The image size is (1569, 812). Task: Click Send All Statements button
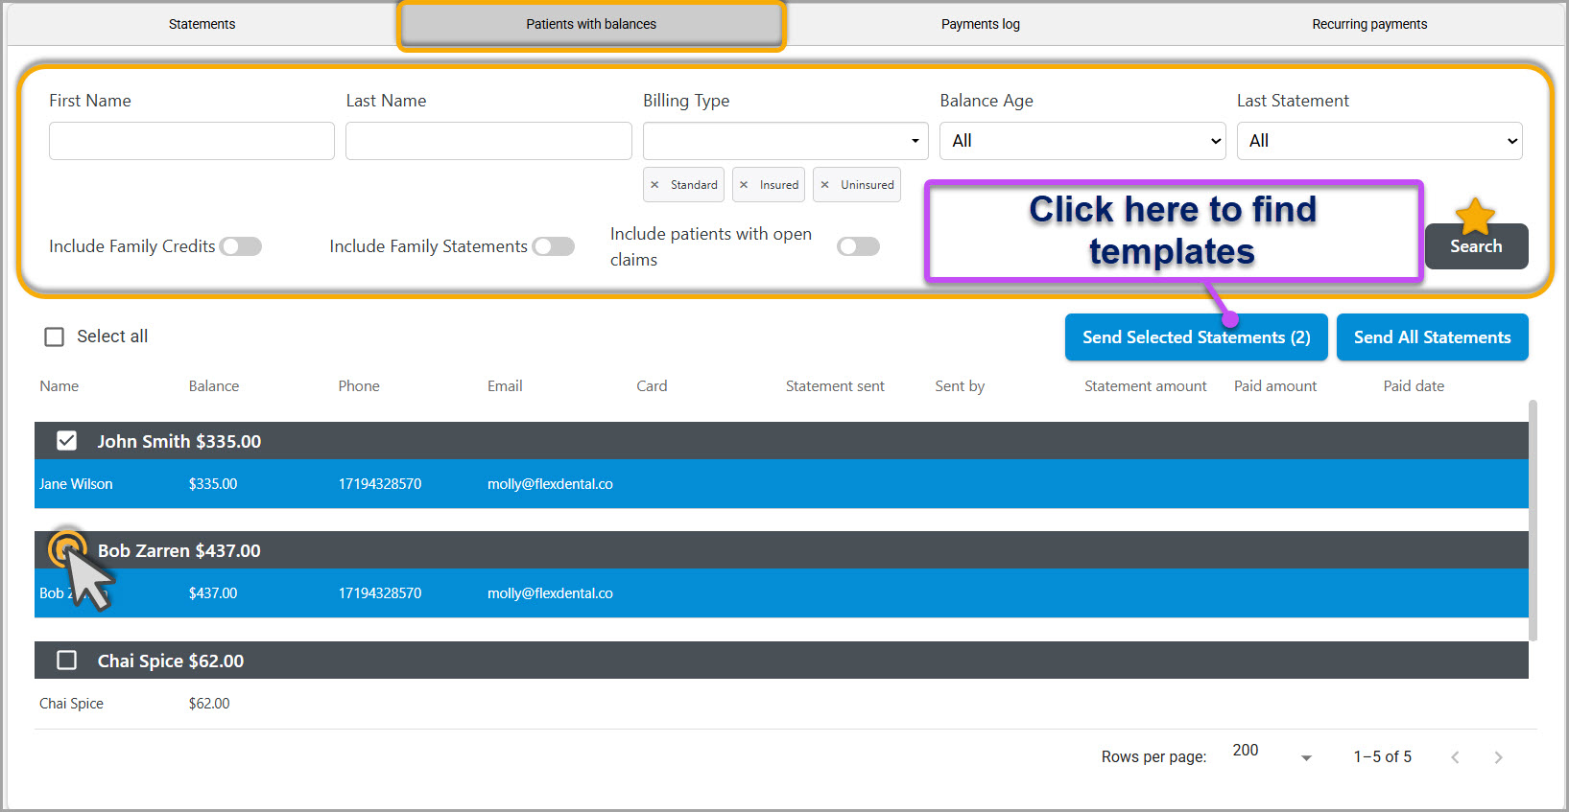(1433, 337)
